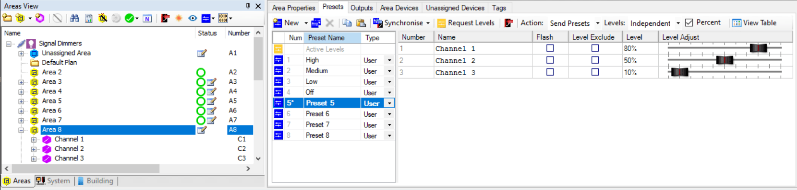This screenshot has width=797, height=190.
Task: Click the binoculars find icon
Action: point(74,18)
